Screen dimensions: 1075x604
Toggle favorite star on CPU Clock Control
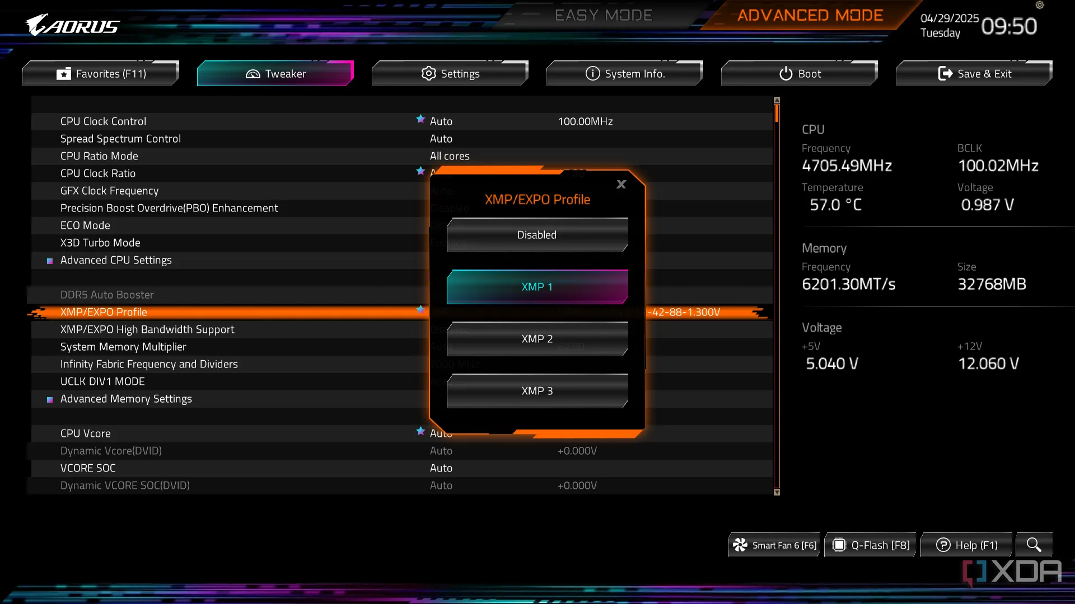click(420, 119)
